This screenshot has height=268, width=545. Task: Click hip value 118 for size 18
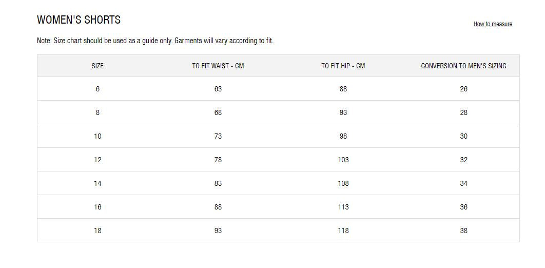coord(343,231)
